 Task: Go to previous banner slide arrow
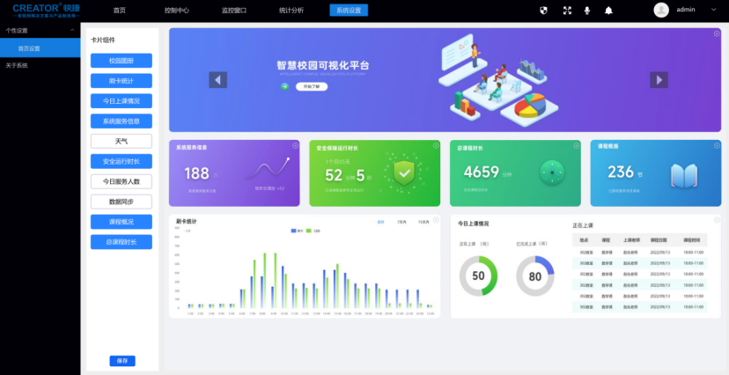tap(217, 80)
